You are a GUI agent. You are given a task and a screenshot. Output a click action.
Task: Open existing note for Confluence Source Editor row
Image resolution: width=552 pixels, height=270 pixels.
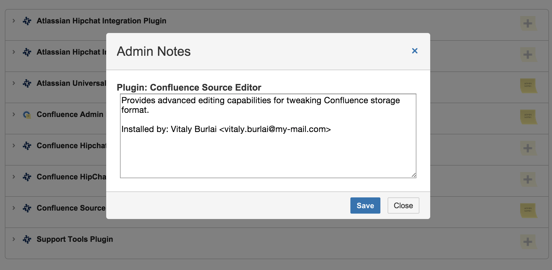coord(528,210)
